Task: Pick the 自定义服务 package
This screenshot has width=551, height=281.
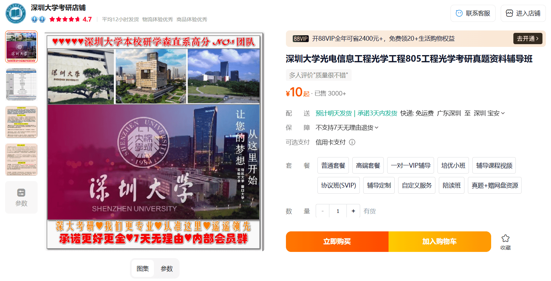Action: coord(417,186)
